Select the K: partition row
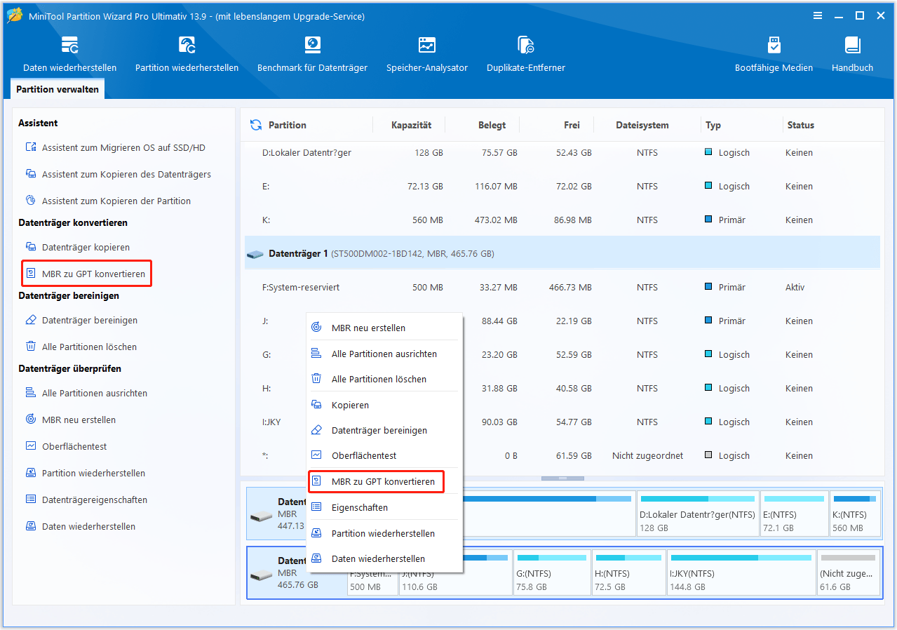Screen dimensions: 897x630 (562, 220)
